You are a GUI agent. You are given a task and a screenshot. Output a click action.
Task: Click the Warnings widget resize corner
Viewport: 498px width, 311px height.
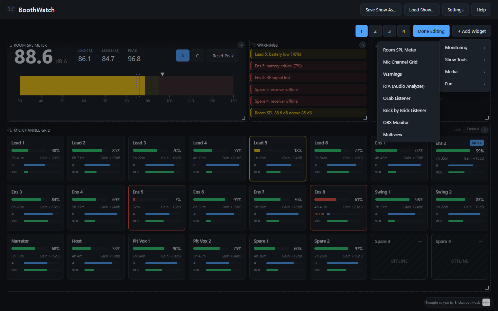pyautogui.click(x=365, y=118)
